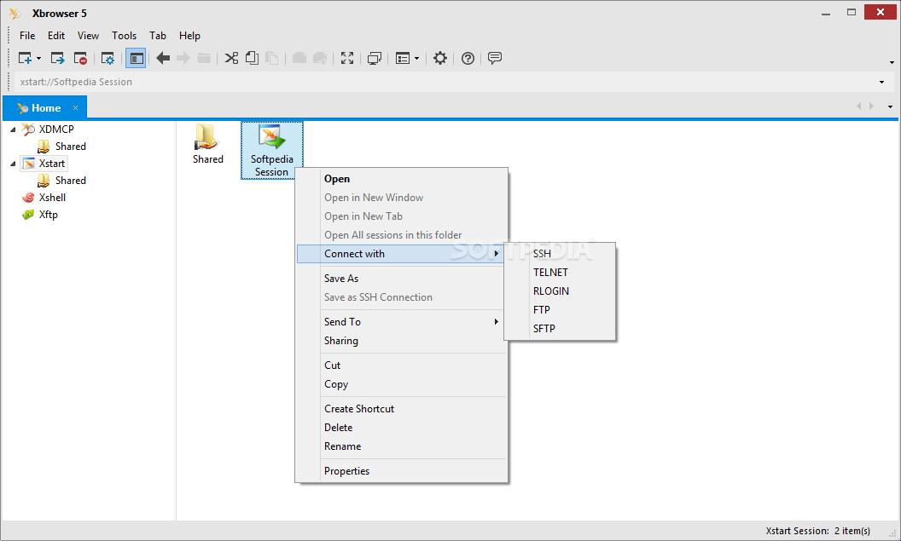Open options with the gear icon
Viewport: 901px width, 541px height.
pyautogui.click(x=440, y=58)
